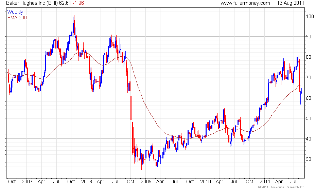The height and width of the screenshot is (190, 333).
Task: Click the 'Apr' label just after 2011
Action: (x=279, y=182)
